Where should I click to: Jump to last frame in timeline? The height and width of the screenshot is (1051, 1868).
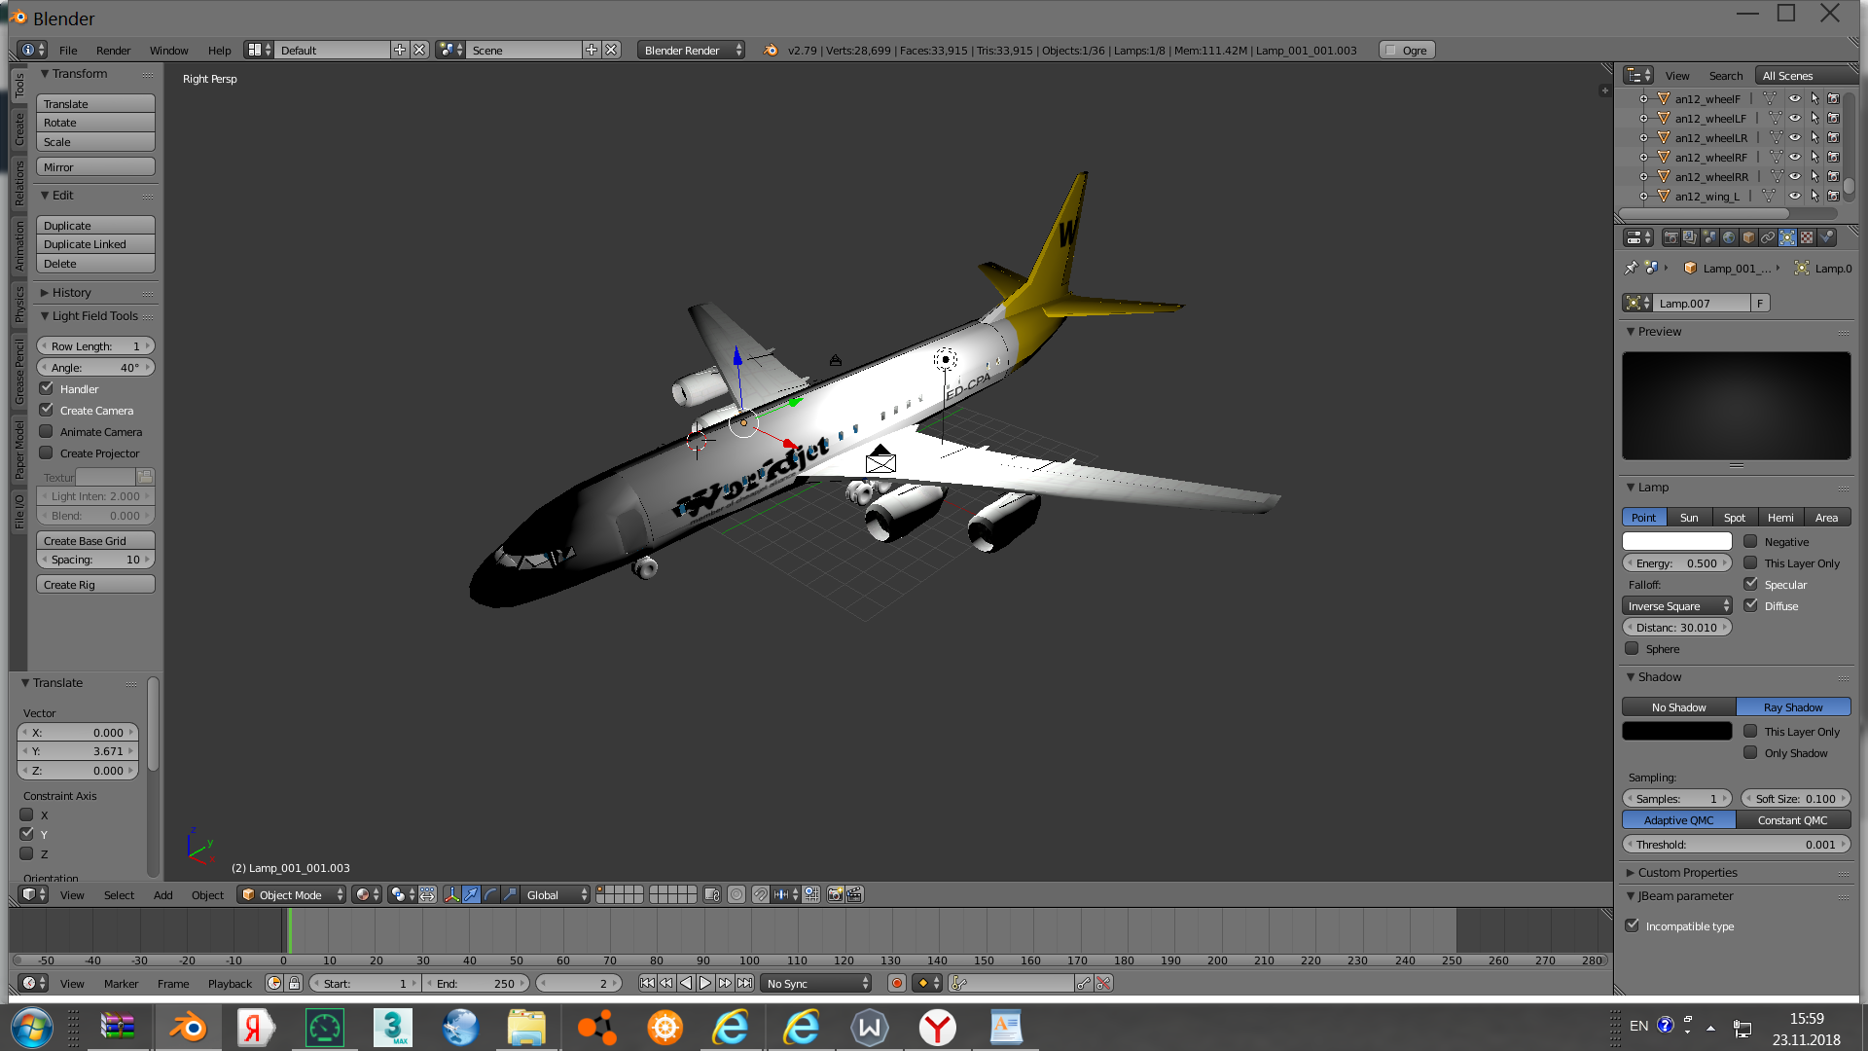[744, 983]
